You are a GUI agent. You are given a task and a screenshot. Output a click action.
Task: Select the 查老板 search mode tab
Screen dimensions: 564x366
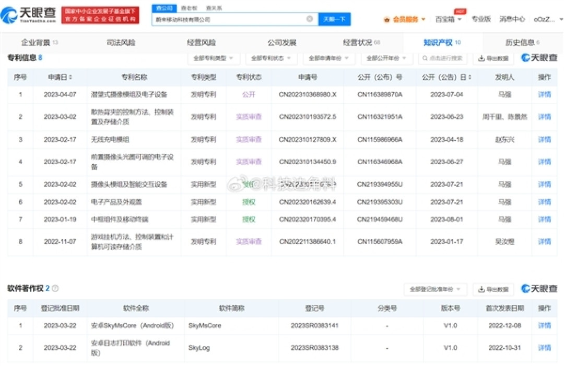(189, 8)
